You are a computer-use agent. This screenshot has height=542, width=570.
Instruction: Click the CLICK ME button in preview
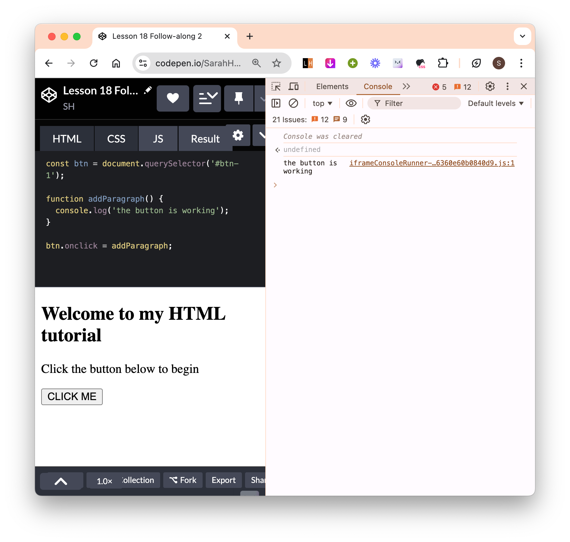[72, 397]
